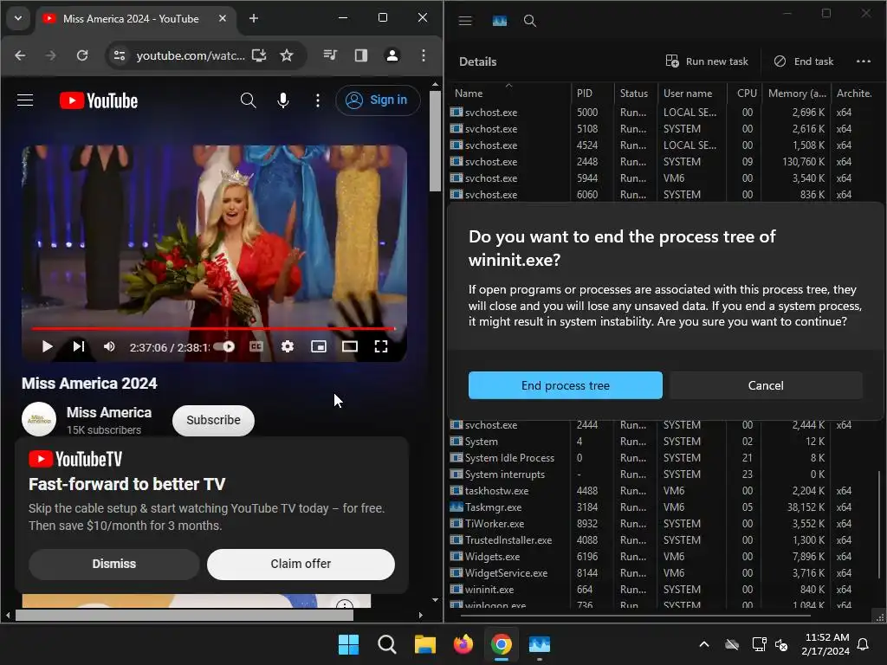Subscribe to Miss America channel
Viewport: 887px width, 665px height.
click(x=213, y=420)
